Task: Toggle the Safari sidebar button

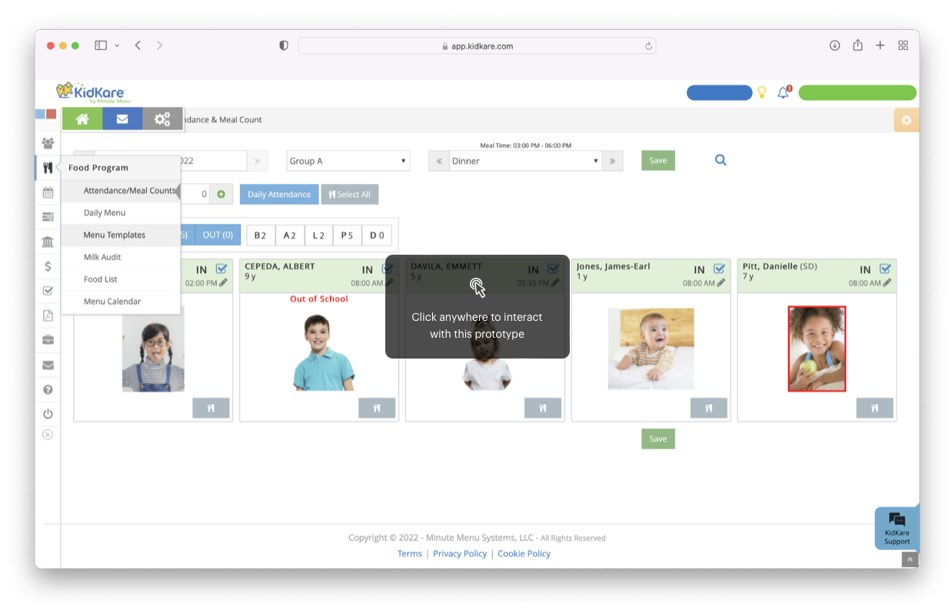Action: click(101, 45)
